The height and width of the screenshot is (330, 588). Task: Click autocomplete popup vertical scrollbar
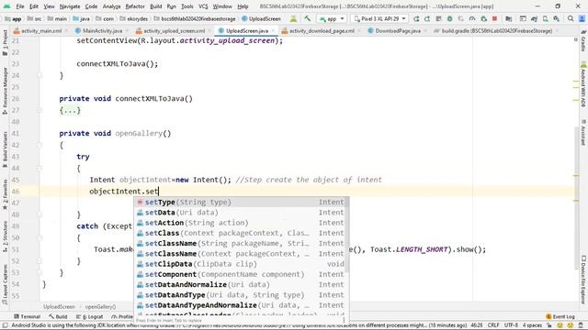[347, 235]
